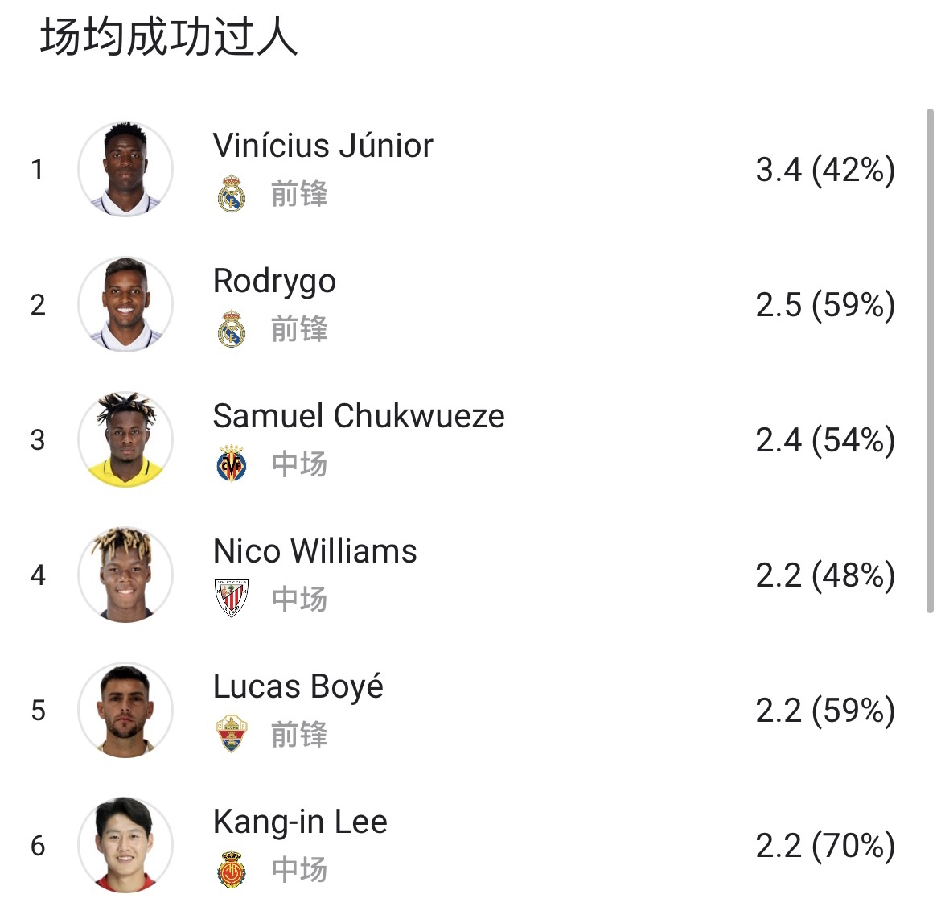This screenshot has width=941, height=915.
Task: Click Elche crest under Lucas Boyé
Action: coord(232,734)
